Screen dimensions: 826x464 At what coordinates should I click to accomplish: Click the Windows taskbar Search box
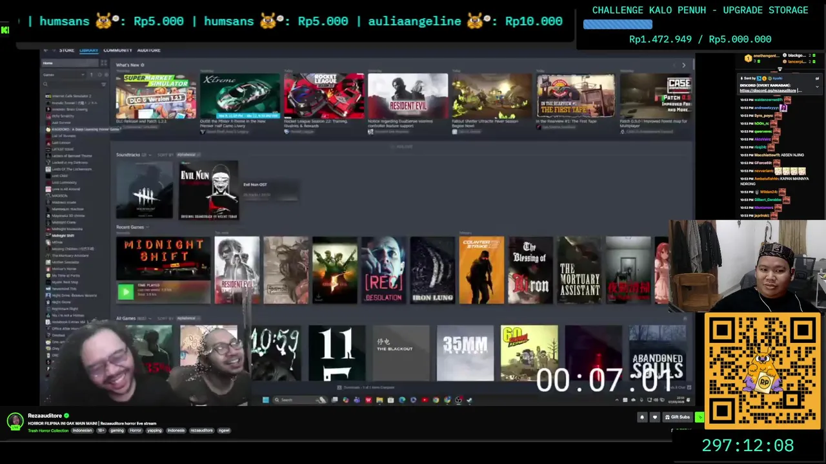(300, 400)
